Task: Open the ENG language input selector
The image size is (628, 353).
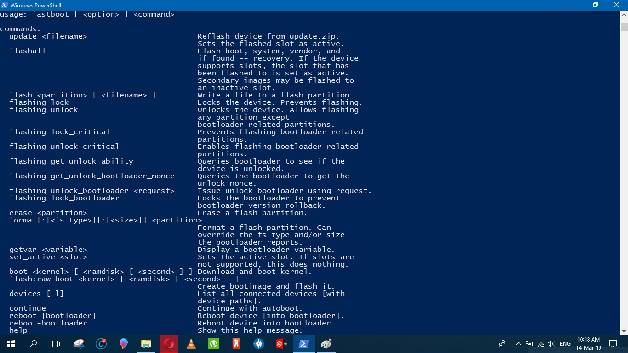Action: coord(565,343)
